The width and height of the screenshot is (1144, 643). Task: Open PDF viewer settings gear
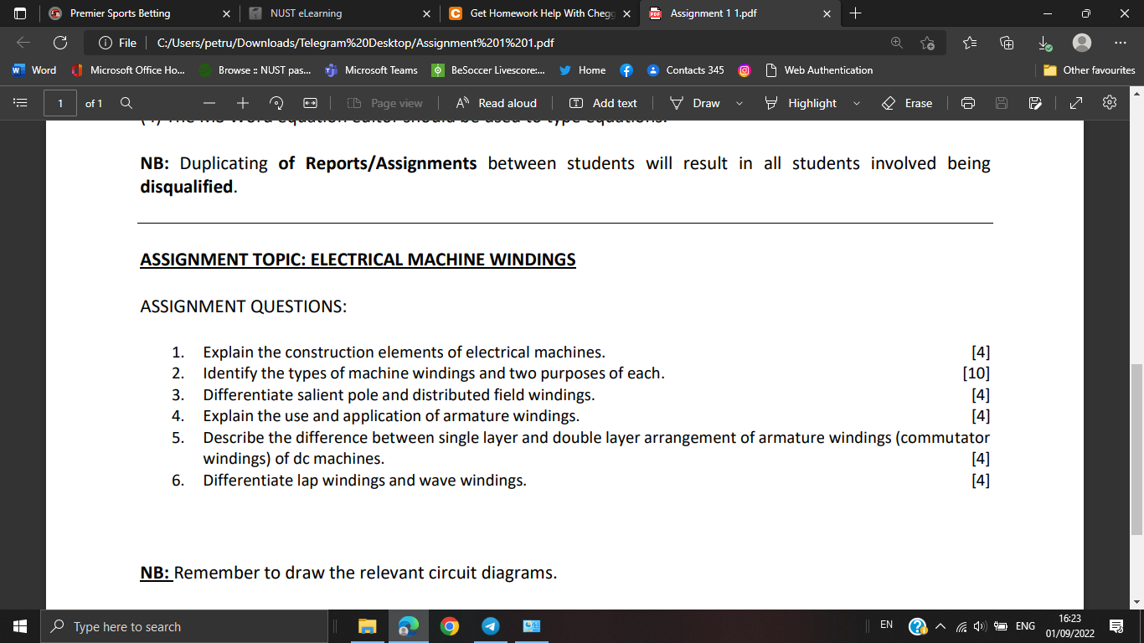point(1110,103)
